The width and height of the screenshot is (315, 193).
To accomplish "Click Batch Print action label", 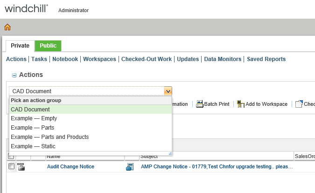I will tap(217, 104).
